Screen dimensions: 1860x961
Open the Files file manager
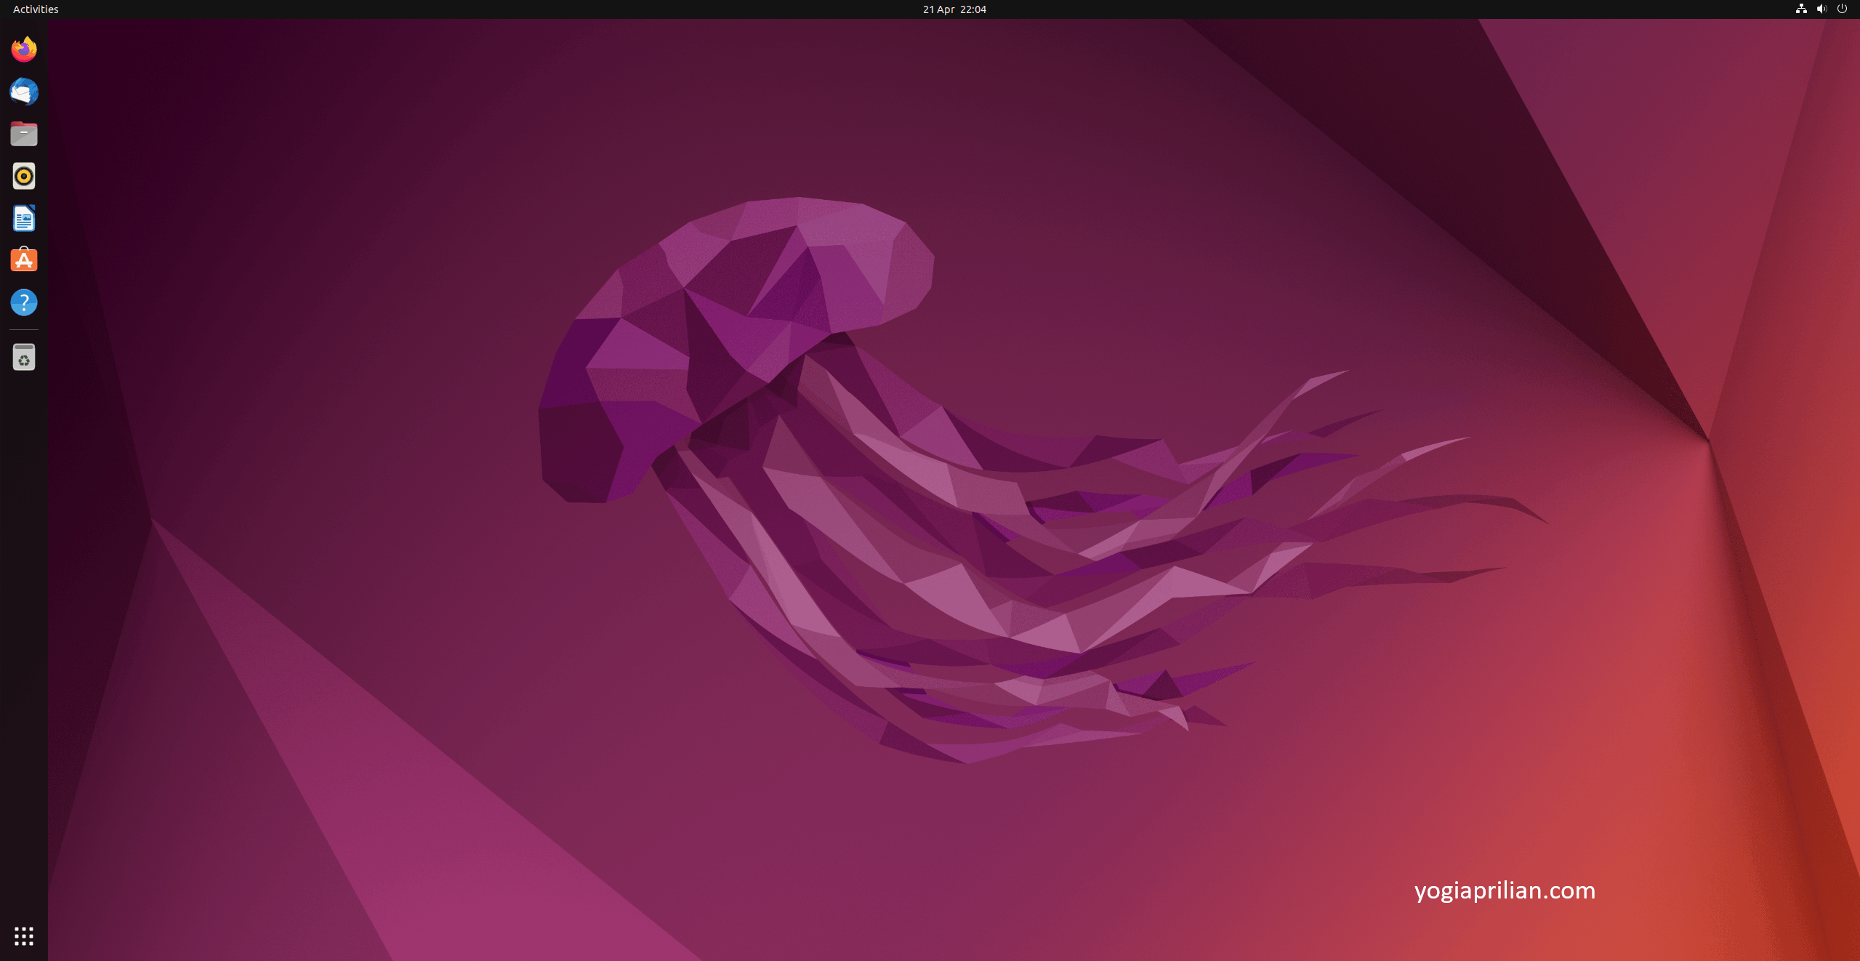tap(24, 134)
